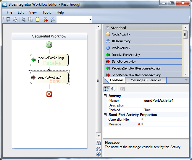Select SendReceivePortResponseActivity in toolbox
The height and width of the screenshot is (160, 192).
[143, 75]
